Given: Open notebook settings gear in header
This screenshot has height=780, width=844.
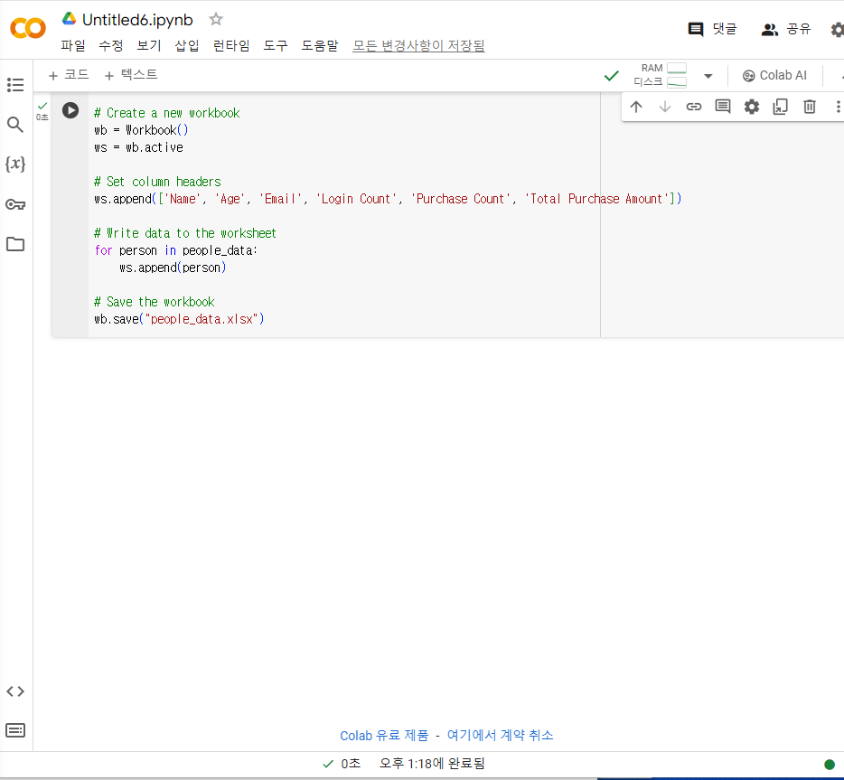Looking at the screenshot, I should 838,29.
